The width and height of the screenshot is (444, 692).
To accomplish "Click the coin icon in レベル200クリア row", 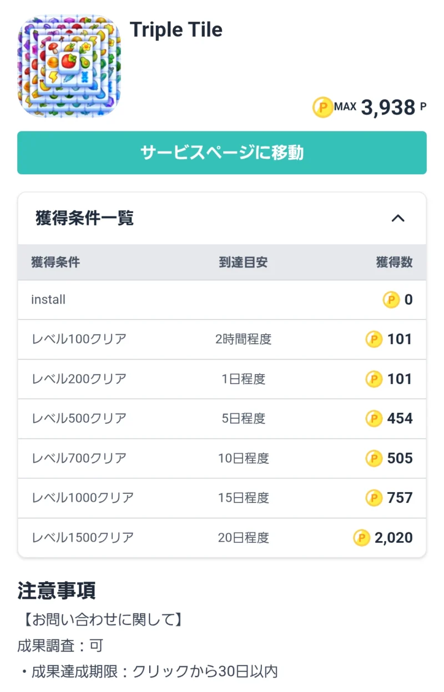I will pyautogui.click(x=374, y=380).
